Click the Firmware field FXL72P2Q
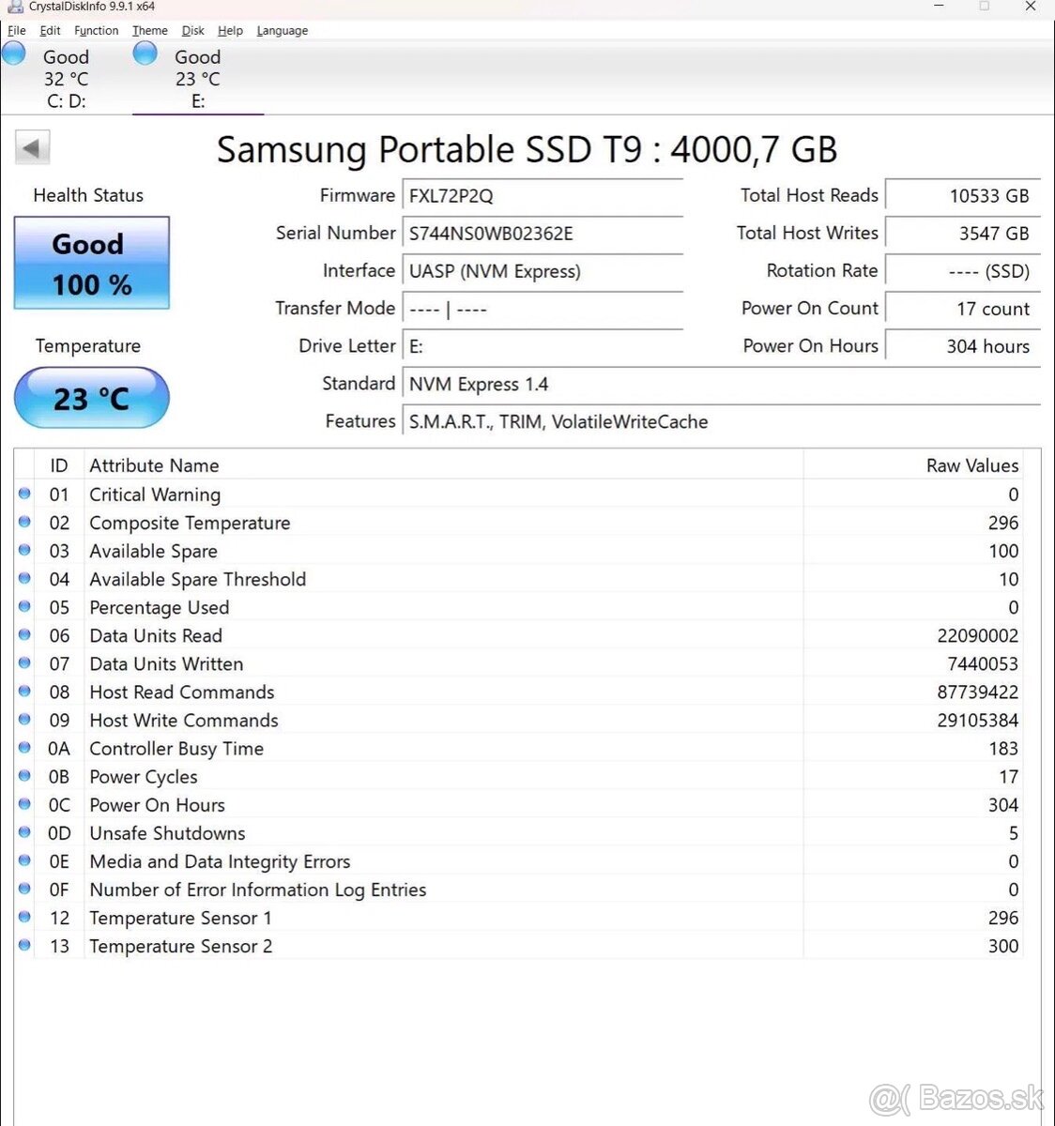The height and width of the screenshot is (1126, 1055). [x=543, y=195]
